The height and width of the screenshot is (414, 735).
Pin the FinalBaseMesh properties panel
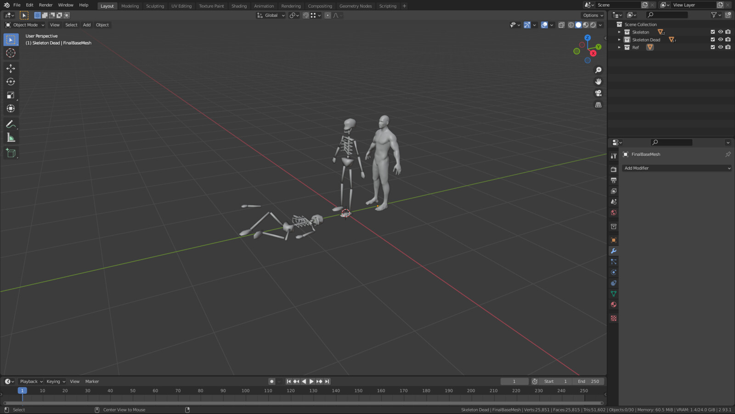pyautogui.click(x=728, y=154)
